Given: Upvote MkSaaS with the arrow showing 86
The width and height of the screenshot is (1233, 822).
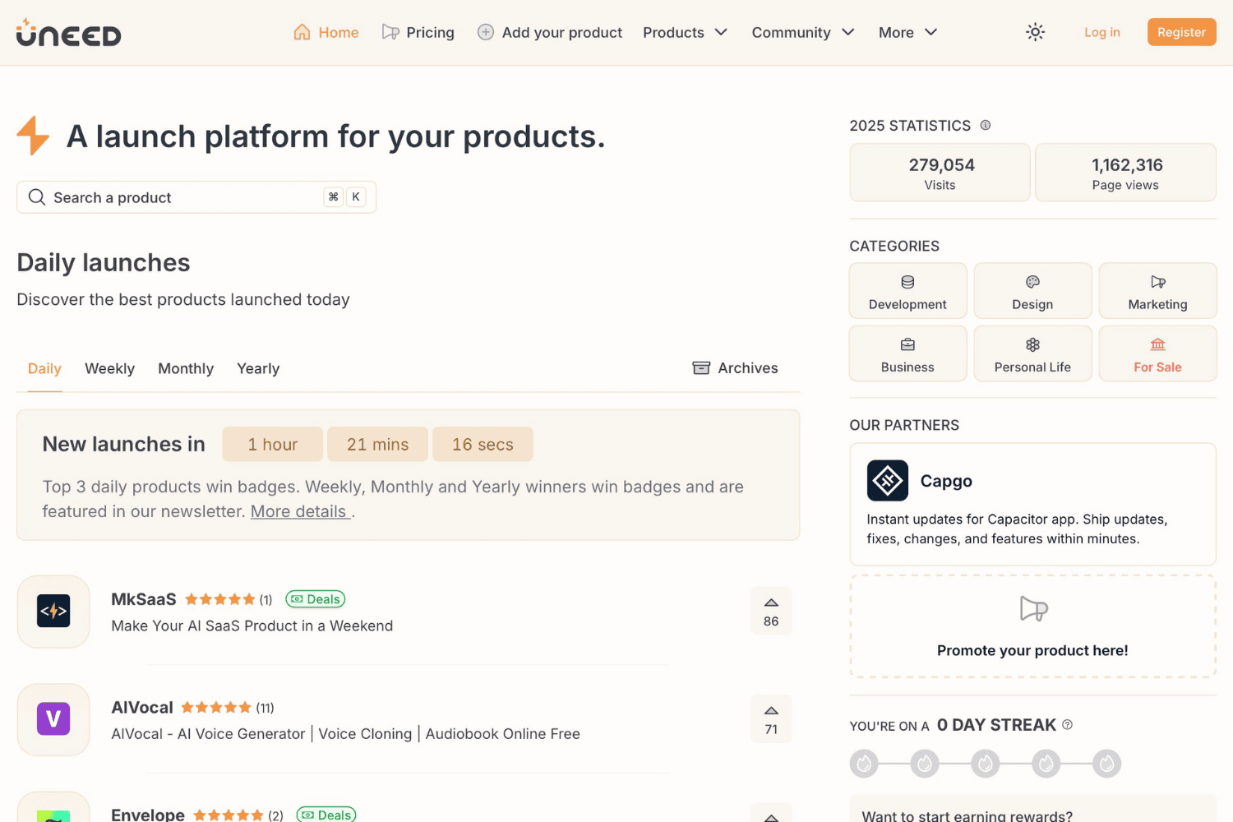Looking at the screenshot, I should pos(771,611).
